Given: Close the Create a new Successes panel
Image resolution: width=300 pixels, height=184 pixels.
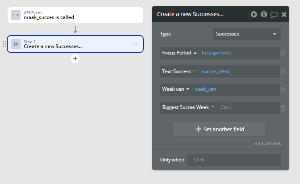Looking at the screenshot, I should click(x=284, y=15).
